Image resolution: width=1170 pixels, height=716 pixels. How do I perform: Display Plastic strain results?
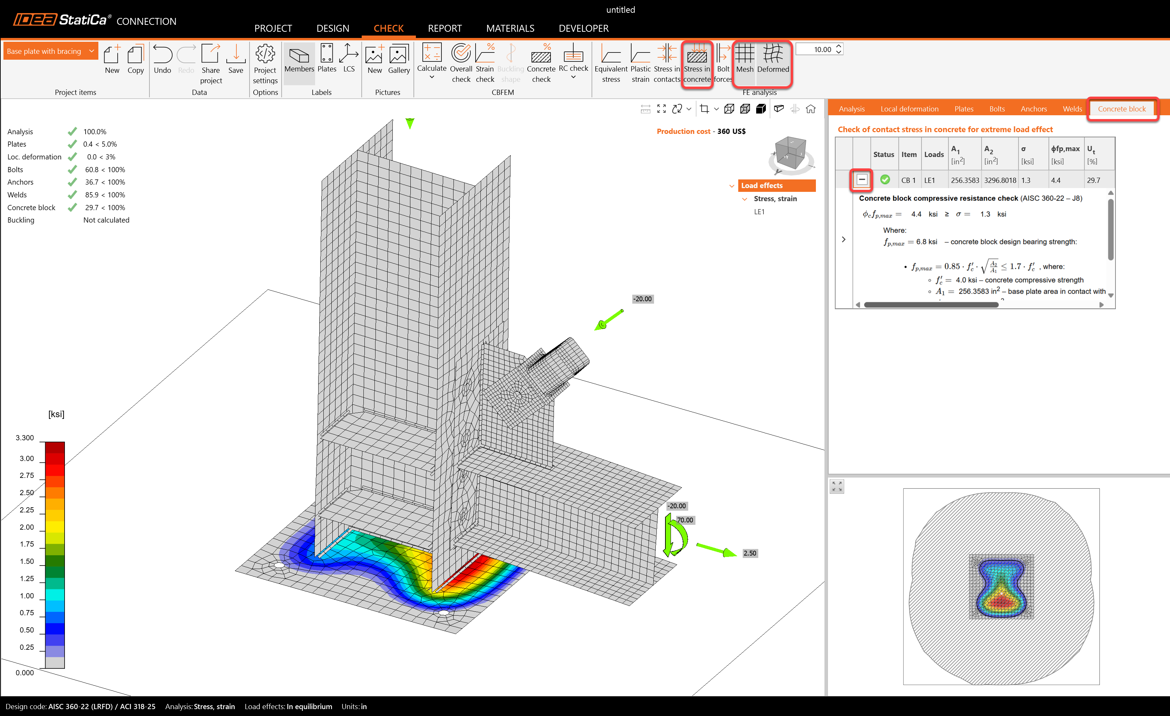pyautogui.click(x=640, y=63)
